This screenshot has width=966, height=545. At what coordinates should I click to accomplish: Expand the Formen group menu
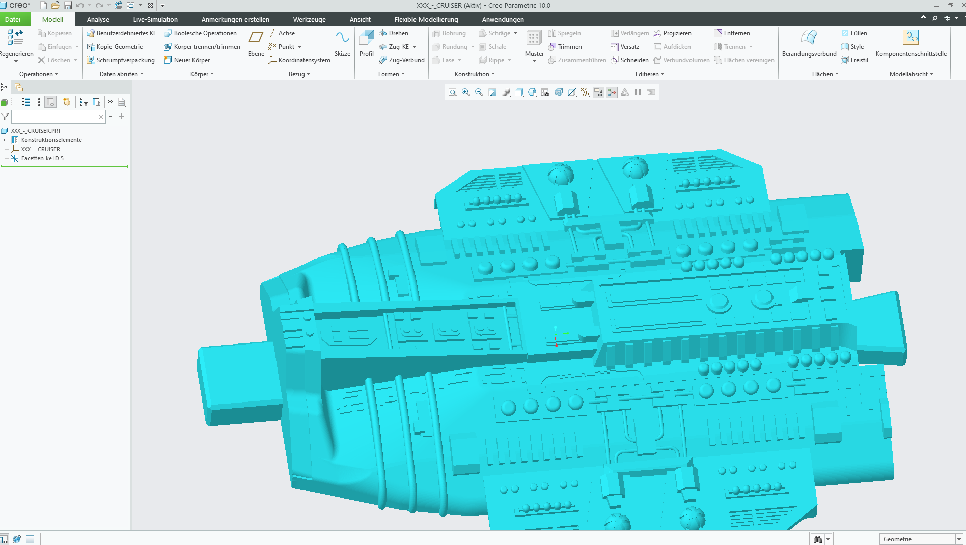pyautogui.click(x=392, y=74)
